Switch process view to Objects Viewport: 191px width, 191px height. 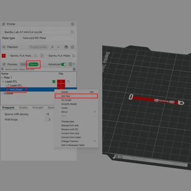[33, 64]
